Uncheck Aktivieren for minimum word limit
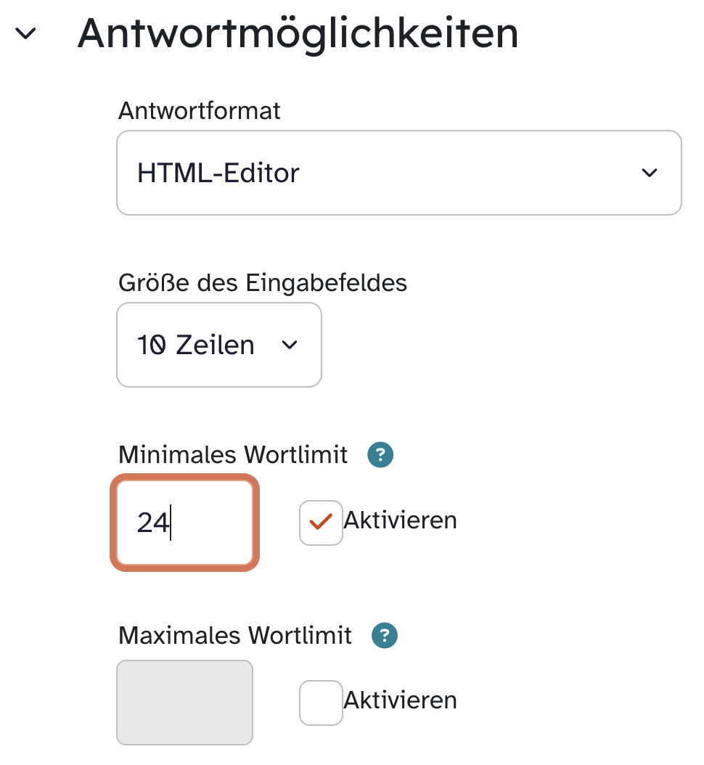The image size is (704, 765). (321, 522)
